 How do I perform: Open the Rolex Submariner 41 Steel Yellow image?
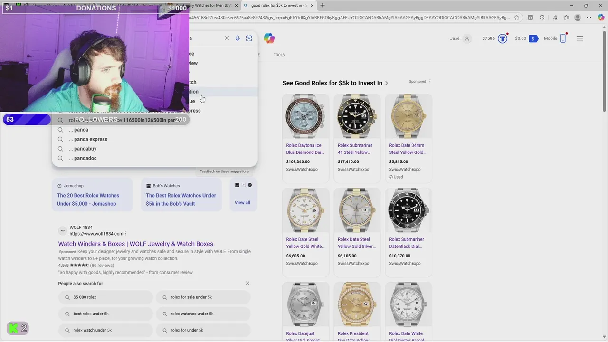tap(357, 116)
